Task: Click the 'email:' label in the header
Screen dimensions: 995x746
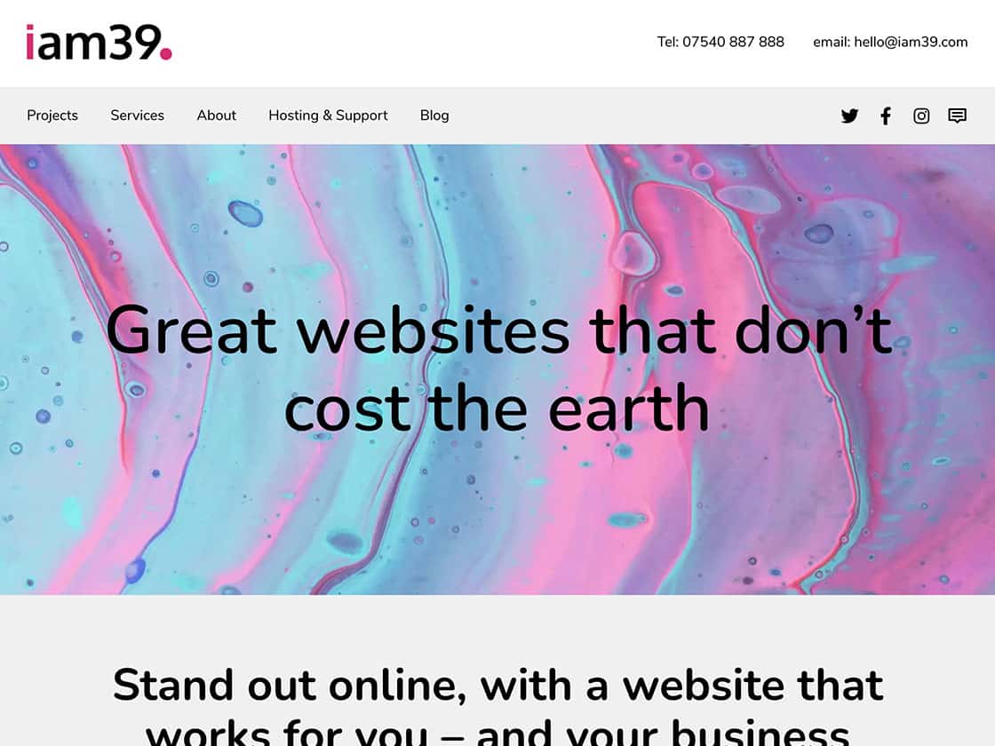Action: [x=832, y=42]
